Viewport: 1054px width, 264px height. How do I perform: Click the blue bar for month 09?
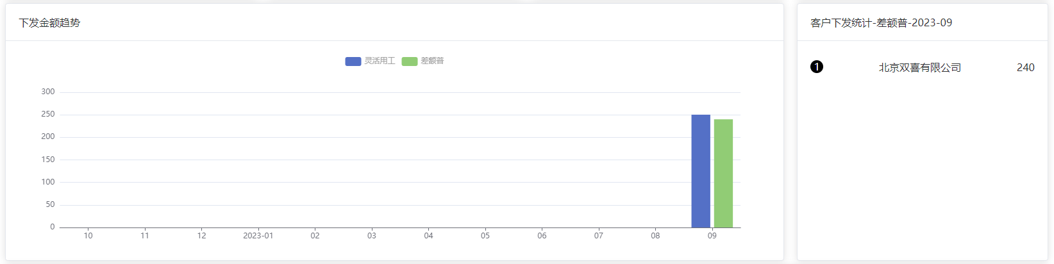click(701, 171)
